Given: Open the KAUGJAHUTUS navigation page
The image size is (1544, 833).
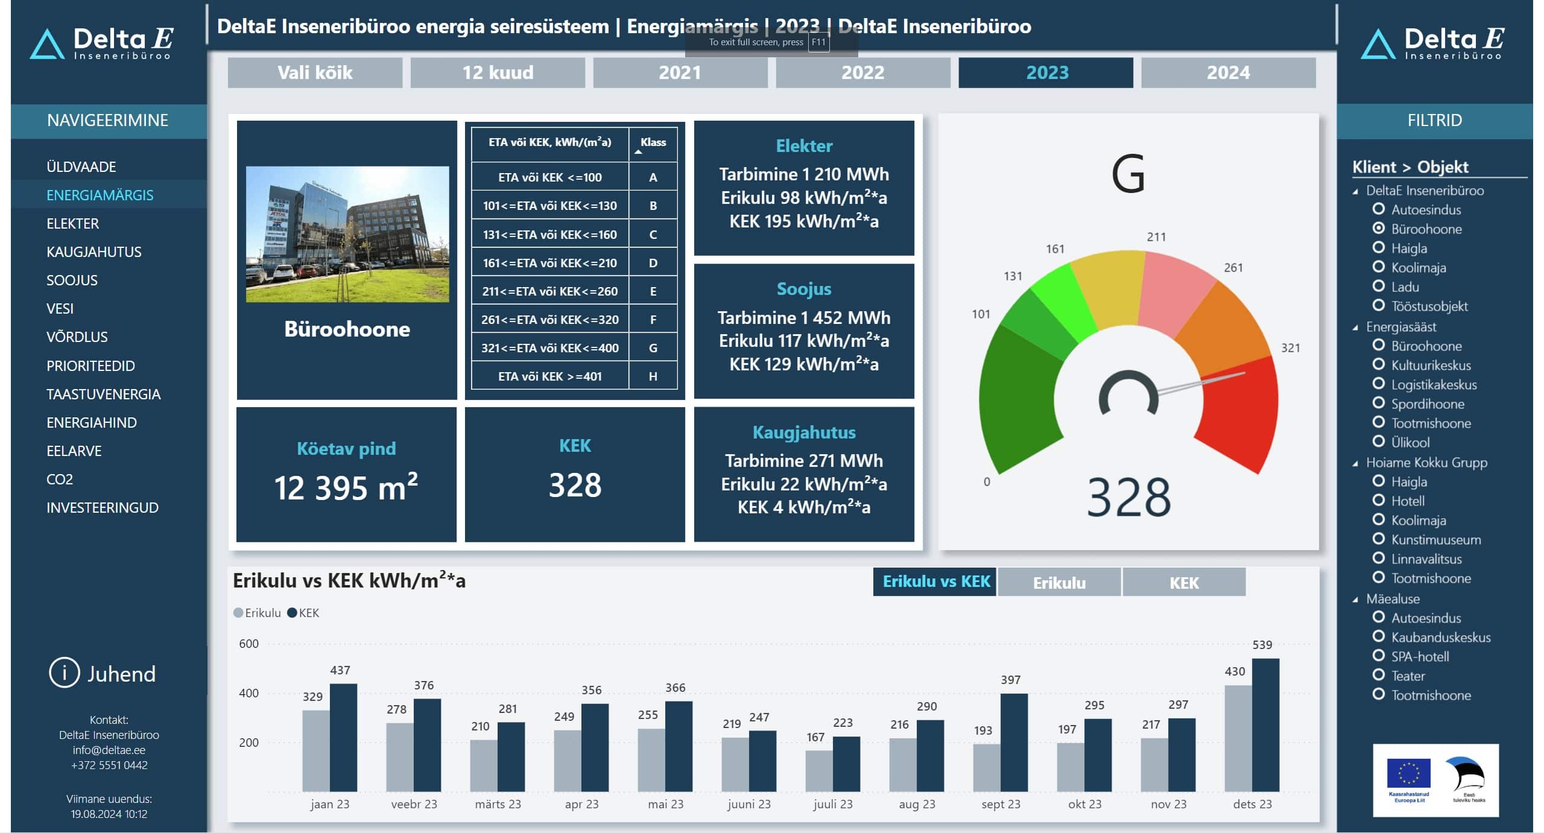Looking at the screenshot, I should 93,252.
